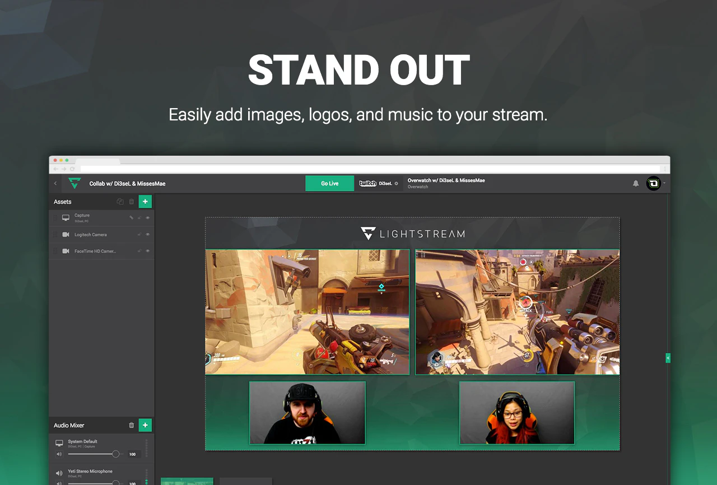Click the Overwatch stream title
The image size is (717, 485).
[446, 180]
